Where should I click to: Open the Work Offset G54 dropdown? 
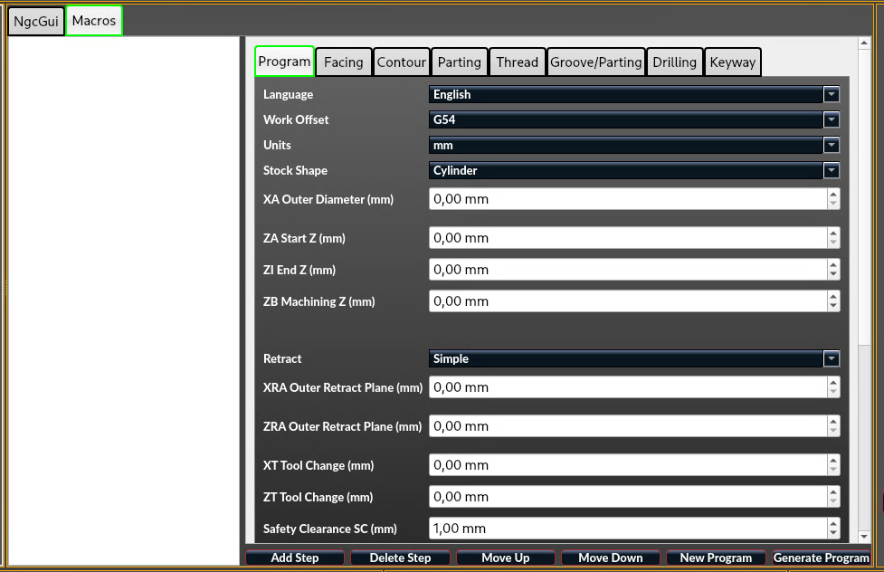(x=633, y=119)
